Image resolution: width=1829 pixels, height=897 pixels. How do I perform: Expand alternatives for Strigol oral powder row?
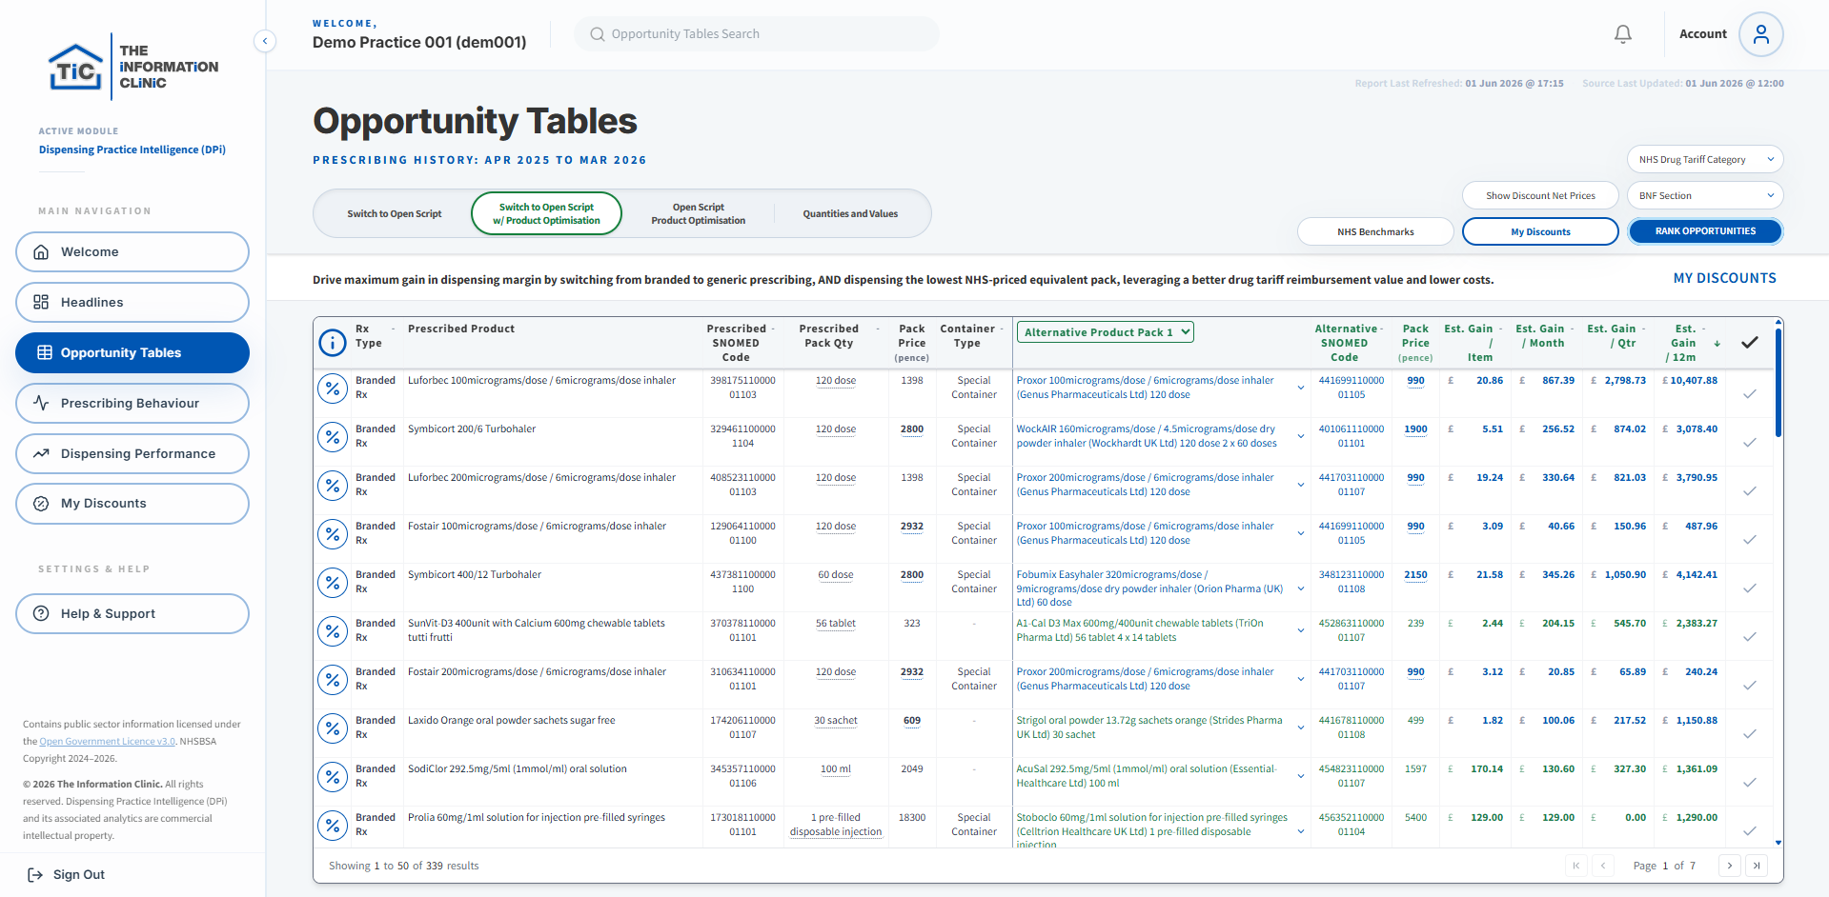(x=1301, y=728)
